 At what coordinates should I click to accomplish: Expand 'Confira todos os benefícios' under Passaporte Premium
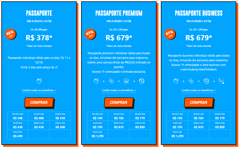point(119,90)
